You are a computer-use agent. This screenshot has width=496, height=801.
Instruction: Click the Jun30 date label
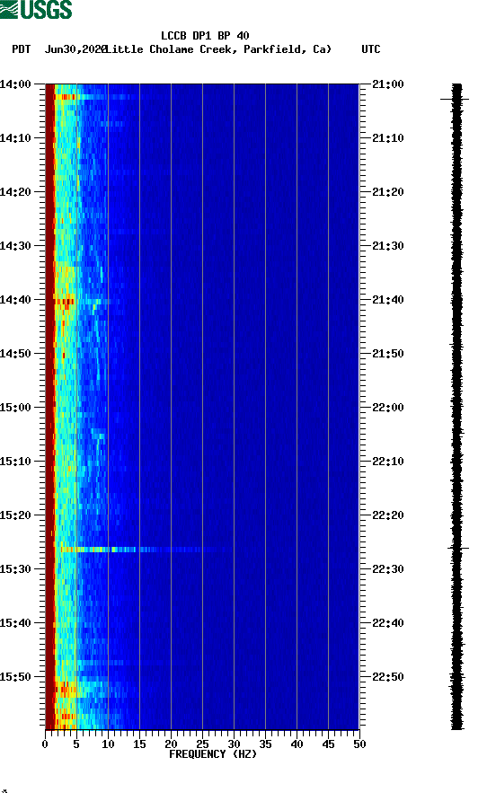pyautogui.click(x=75, y=49)
